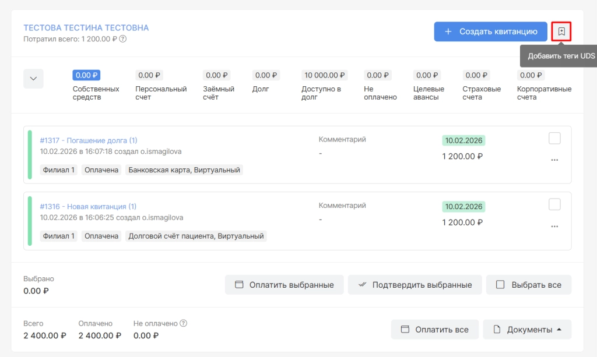Expand the account balances chevron
This screenshot has width=597, height=357.
click(33, 79)
